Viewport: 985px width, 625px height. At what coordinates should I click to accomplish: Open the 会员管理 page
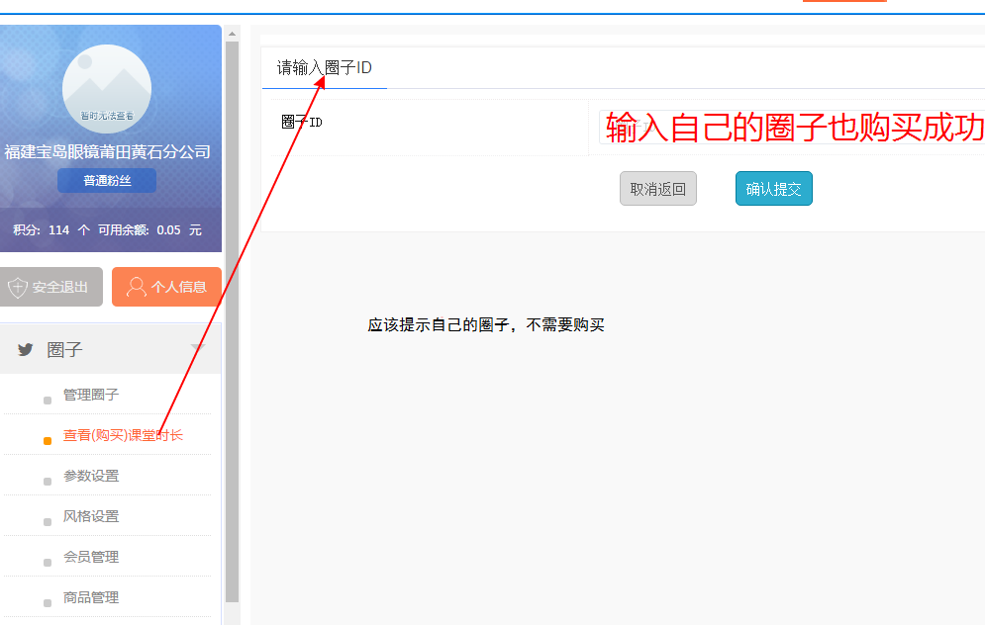(91, 557)
